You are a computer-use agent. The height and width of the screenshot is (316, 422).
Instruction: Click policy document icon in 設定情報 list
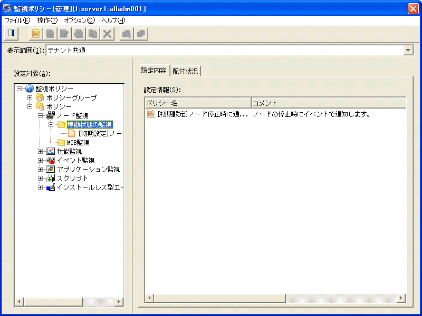coord(150,114)
